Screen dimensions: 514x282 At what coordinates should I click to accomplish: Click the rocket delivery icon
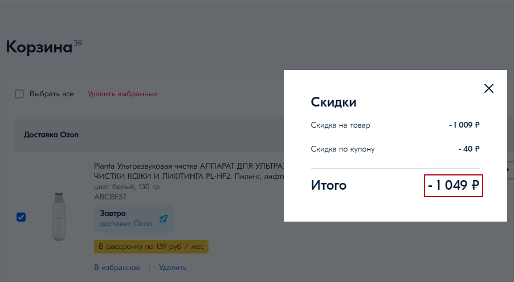164,218
